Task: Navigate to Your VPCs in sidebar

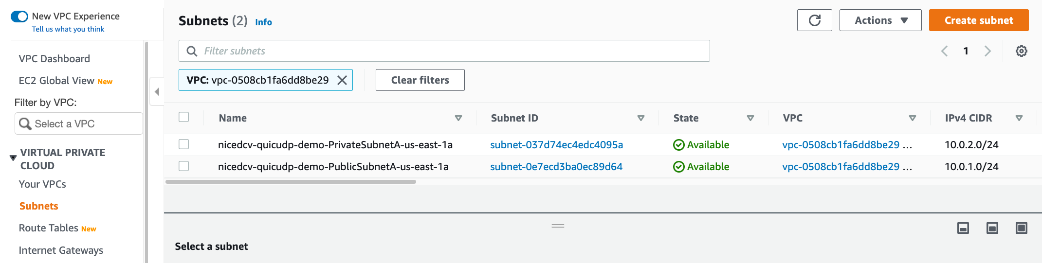Action: pos(42,184)
